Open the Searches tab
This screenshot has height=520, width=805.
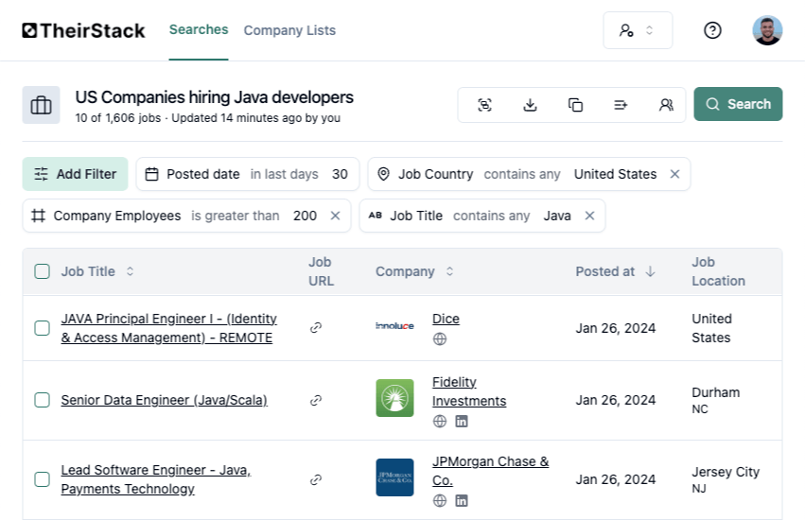coord(199,29)
